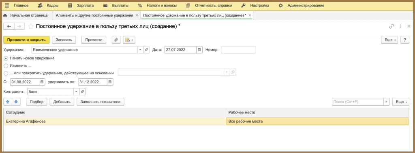Expand the Удержание dropdown arrow
The height and width of the screenshot is (153, 415).
click(x=140, y=50)
